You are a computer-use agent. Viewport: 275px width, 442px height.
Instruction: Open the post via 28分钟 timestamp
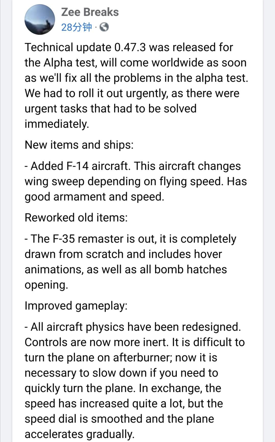[x=76, y=27]
